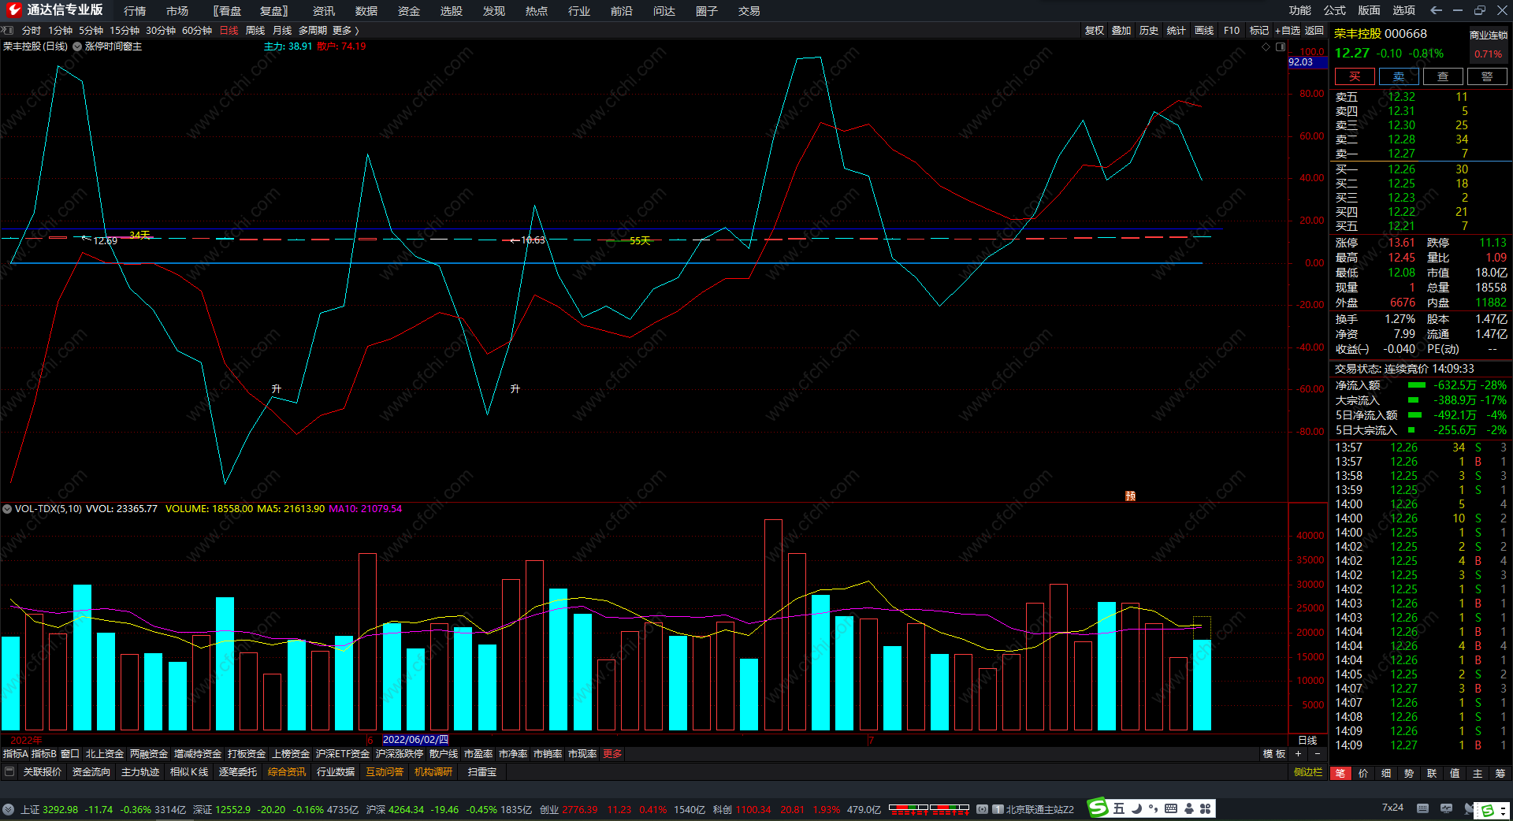1513x821 pixels.
Task: Click the VOL-TDX indicator settings icon
Action: click(x=7, y=509)
